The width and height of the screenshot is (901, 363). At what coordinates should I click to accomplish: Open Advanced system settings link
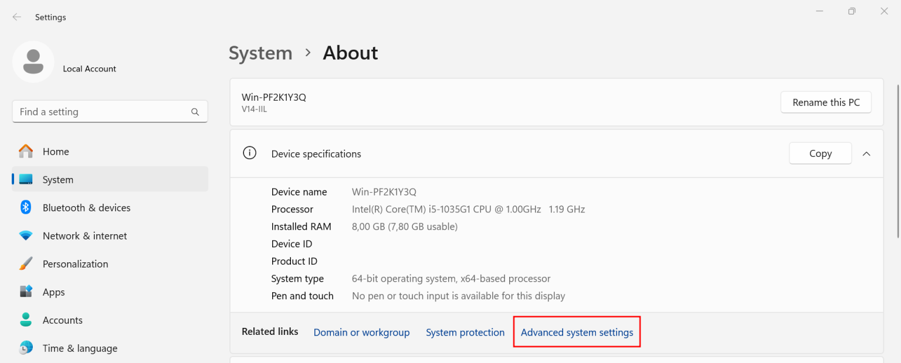coord(577,333)
